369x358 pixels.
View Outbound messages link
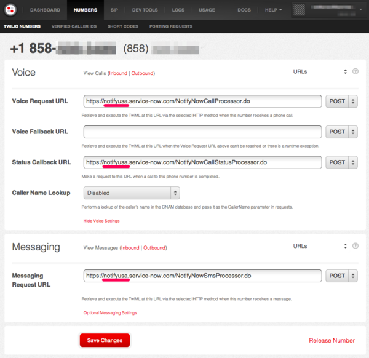point(154,248)
